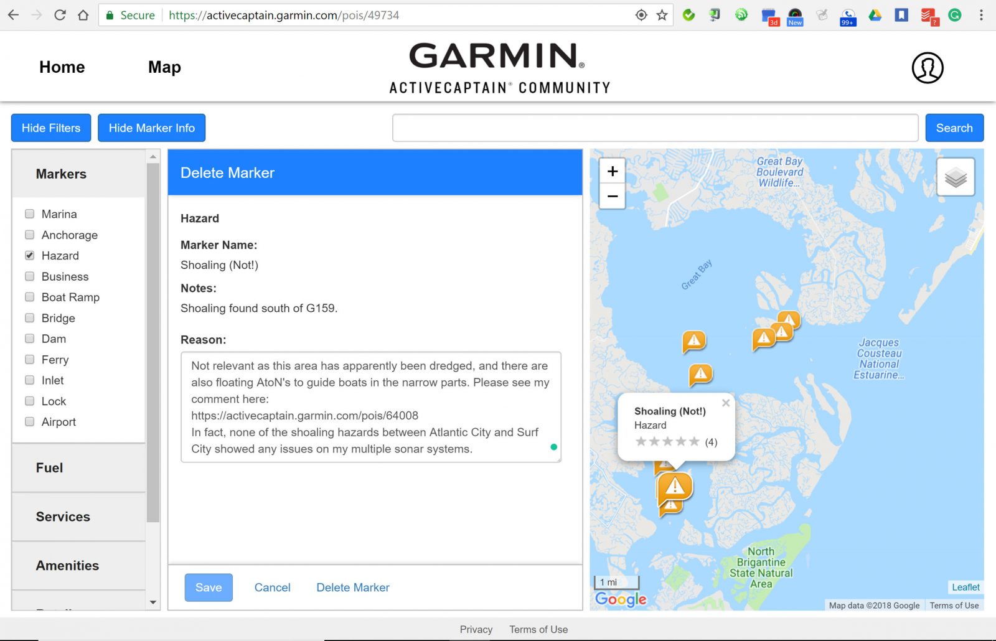Click the Google logo on the map
Screen dimensions: 996x641
point(620,599)
